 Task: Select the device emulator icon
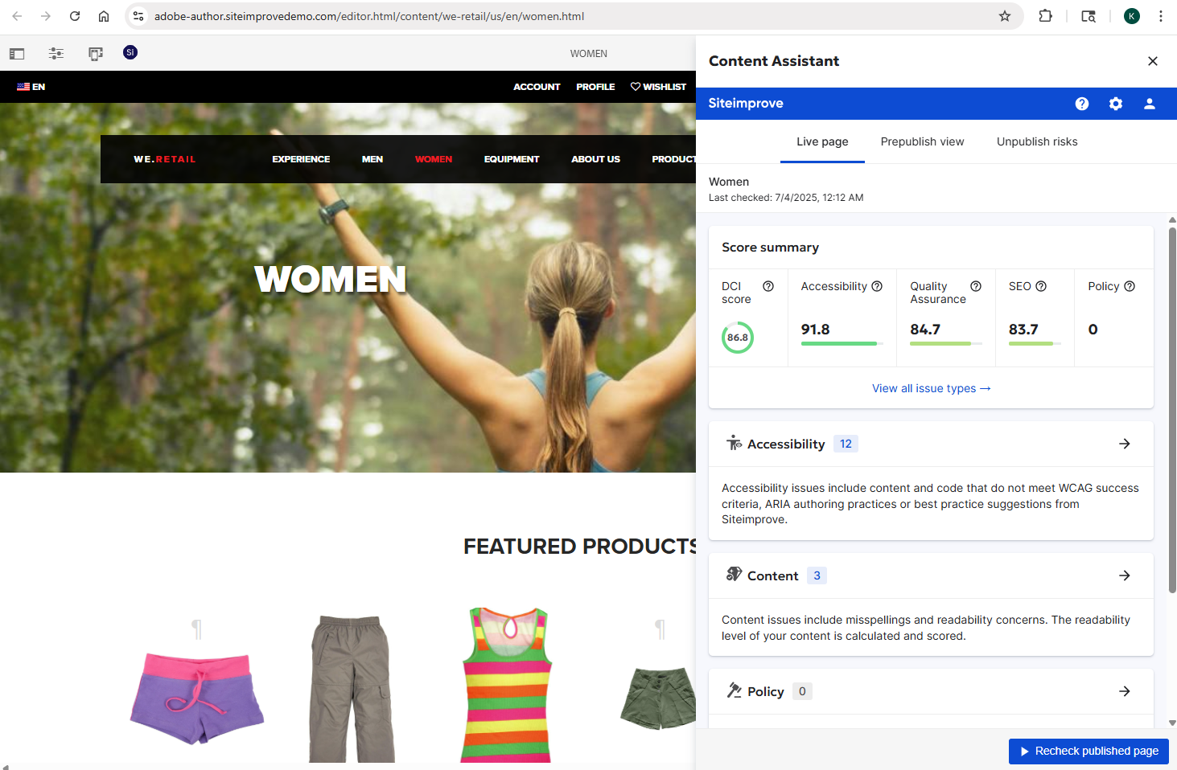pos(96,53)
